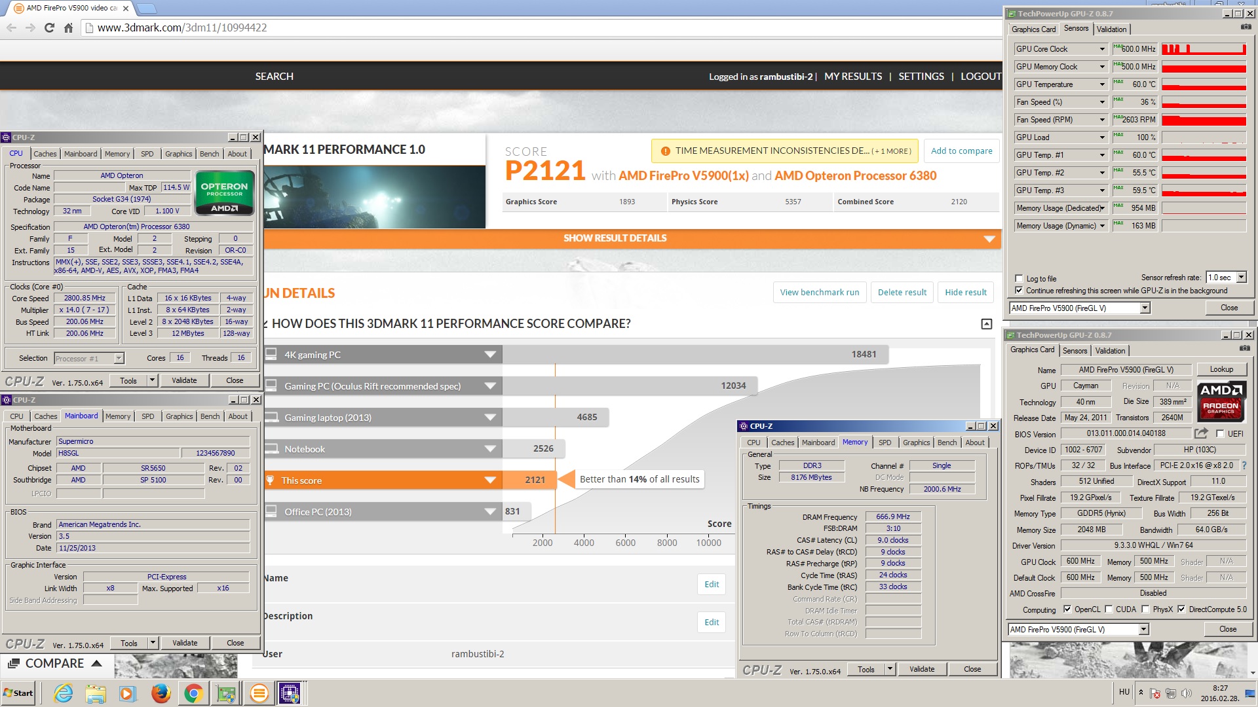Click View benchmark run button

point(820,293)
